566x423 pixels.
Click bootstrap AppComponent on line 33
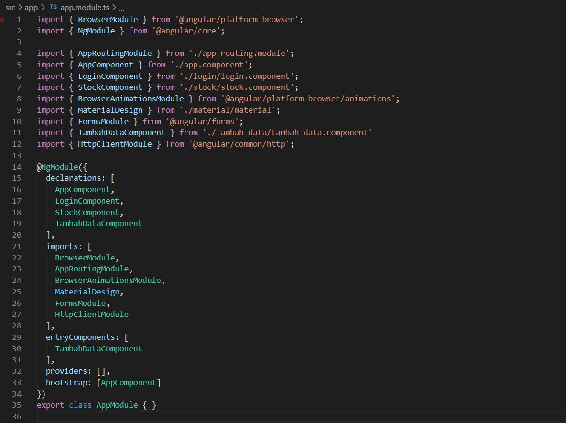[x=128, y=382]
